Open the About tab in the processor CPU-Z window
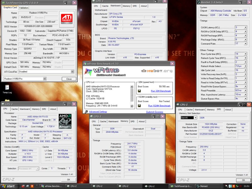The width and height of the screenshot is (252, 189). 53,109
